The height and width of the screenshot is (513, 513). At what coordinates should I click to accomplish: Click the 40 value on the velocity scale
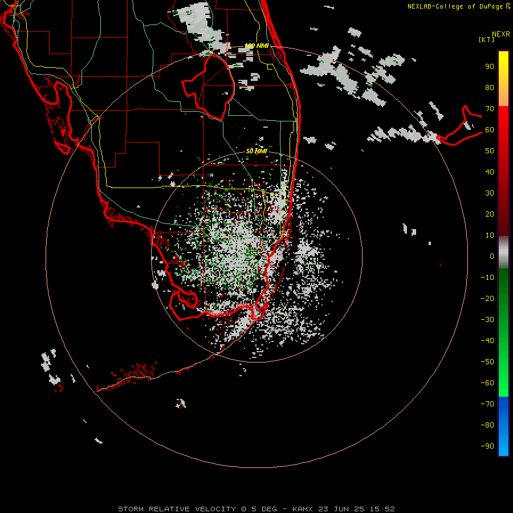(x=490, y=172)
